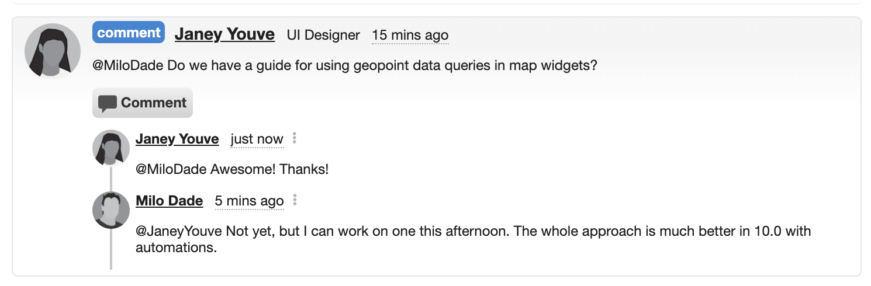This screenshot has height=286, width=871.
Task: Click Janey Youve's large profile avatar
Action: point(53,51)
